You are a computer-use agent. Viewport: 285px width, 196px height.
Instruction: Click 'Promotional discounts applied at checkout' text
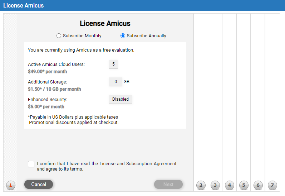pos(74,123)
